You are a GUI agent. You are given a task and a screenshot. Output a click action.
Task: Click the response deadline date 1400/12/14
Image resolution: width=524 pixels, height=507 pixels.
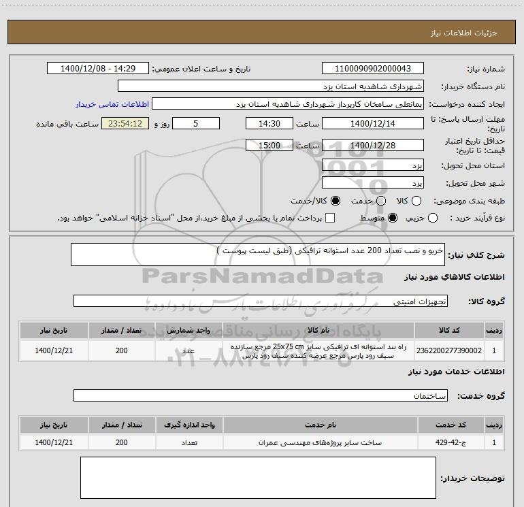(373, 124)
